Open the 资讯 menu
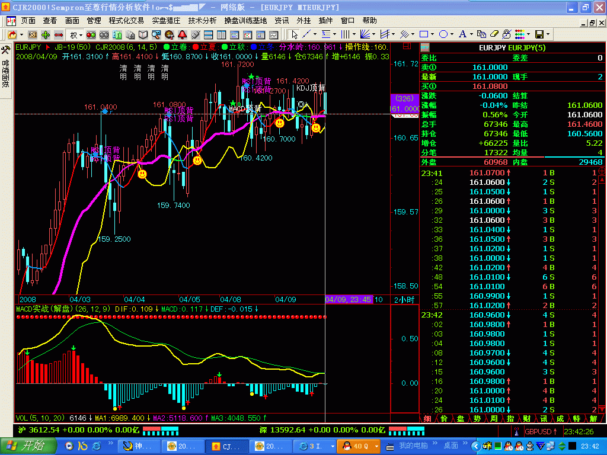Image resolution: width=607 pixels, height=455 pixels. (282, 21)
